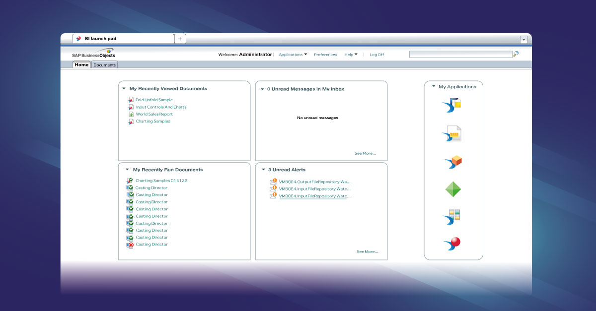Open the Fold Unfold Sample document
Image resolution: width=596 pixels, height=311 pixels.
point(154,100)
